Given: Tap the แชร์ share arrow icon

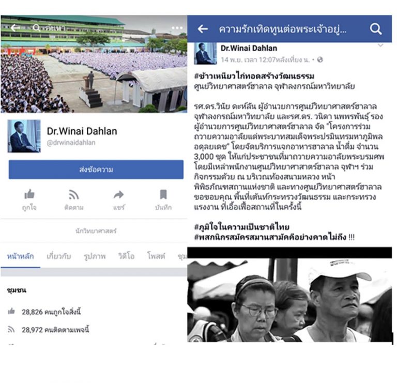Looking at the screenshot, I should [x=118, y=195].
